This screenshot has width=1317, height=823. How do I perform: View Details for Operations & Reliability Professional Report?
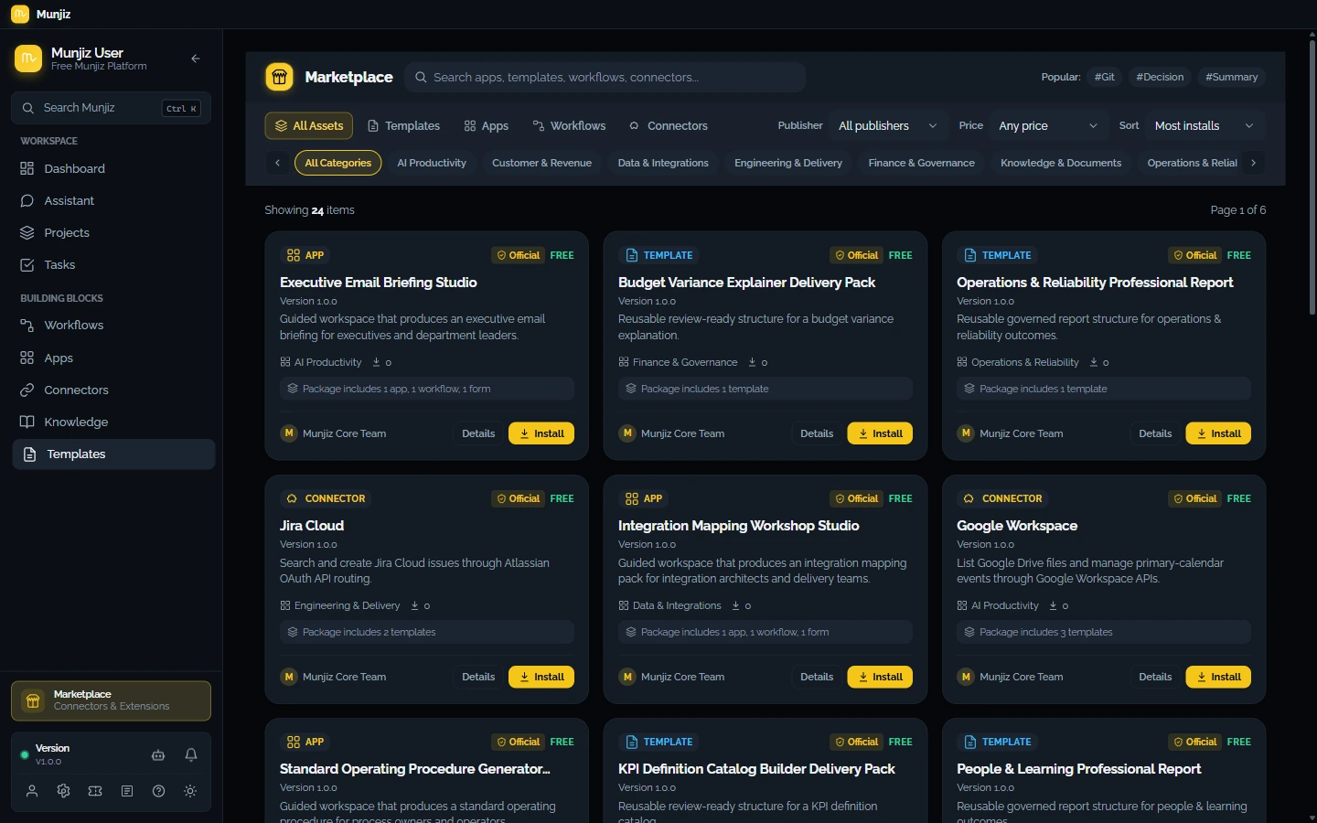pos(1155,433)
